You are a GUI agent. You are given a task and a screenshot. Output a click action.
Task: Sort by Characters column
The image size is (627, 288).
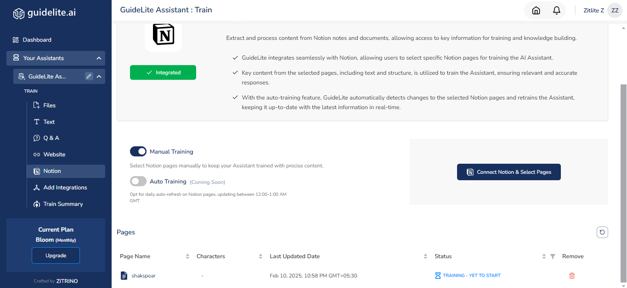point(260,256)
